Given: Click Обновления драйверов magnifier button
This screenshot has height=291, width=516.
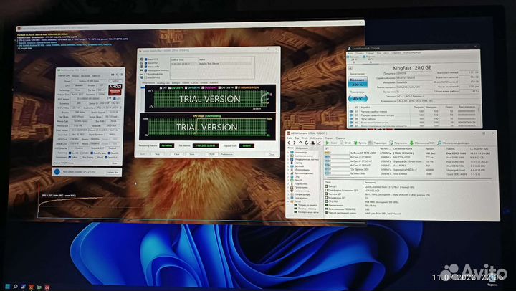Looking at the screenshot, I should pos(454,143).
